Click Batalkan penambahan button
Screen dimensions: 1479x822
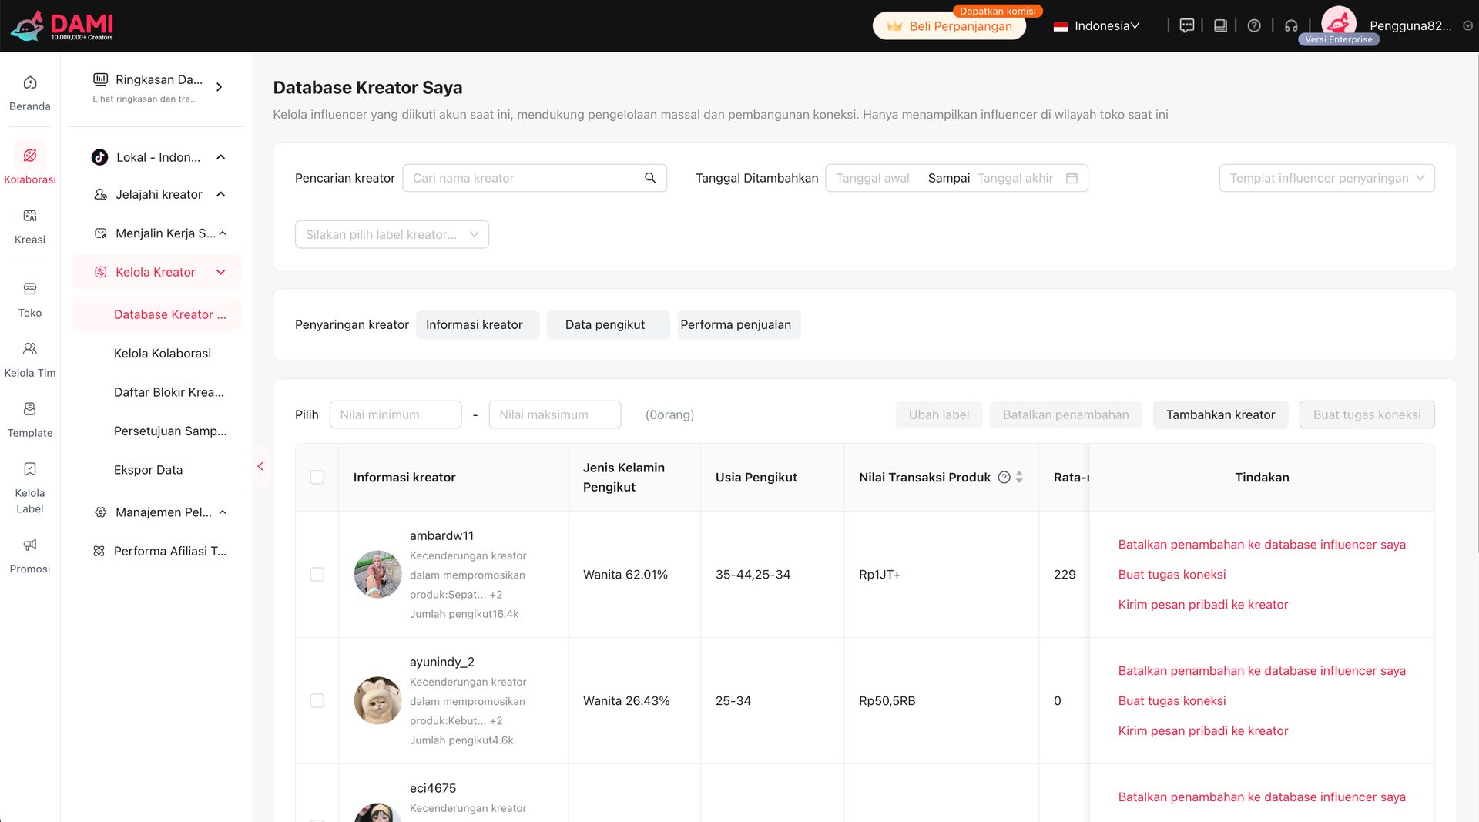pos(1066,414)
